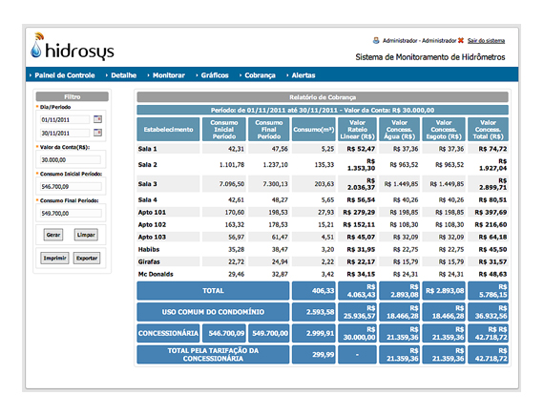Screen dimensions: 544x416
Task: Open the Detalhe menu item
Action: 123,75
